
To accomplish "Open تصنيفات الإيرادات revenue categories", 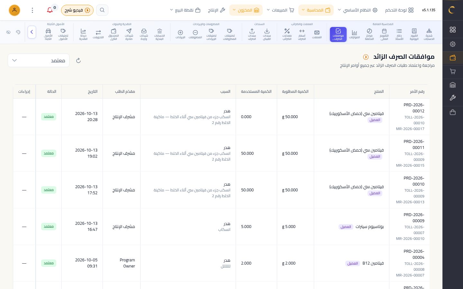I will [x=211, y=34].
